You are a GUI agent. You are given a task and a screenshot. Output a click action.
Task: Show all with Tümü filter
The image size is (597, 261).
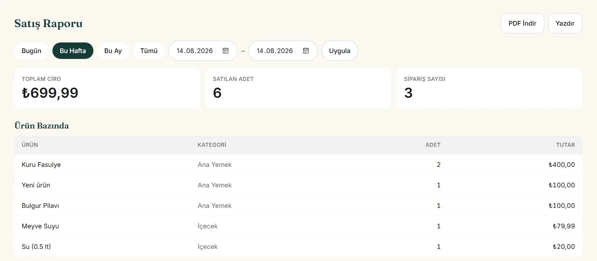149,51
